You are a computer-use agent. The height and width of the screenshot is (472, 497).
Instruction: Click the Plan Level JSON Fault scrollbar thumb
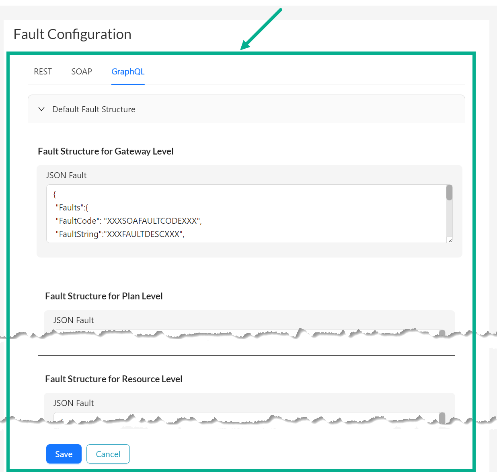442,331
